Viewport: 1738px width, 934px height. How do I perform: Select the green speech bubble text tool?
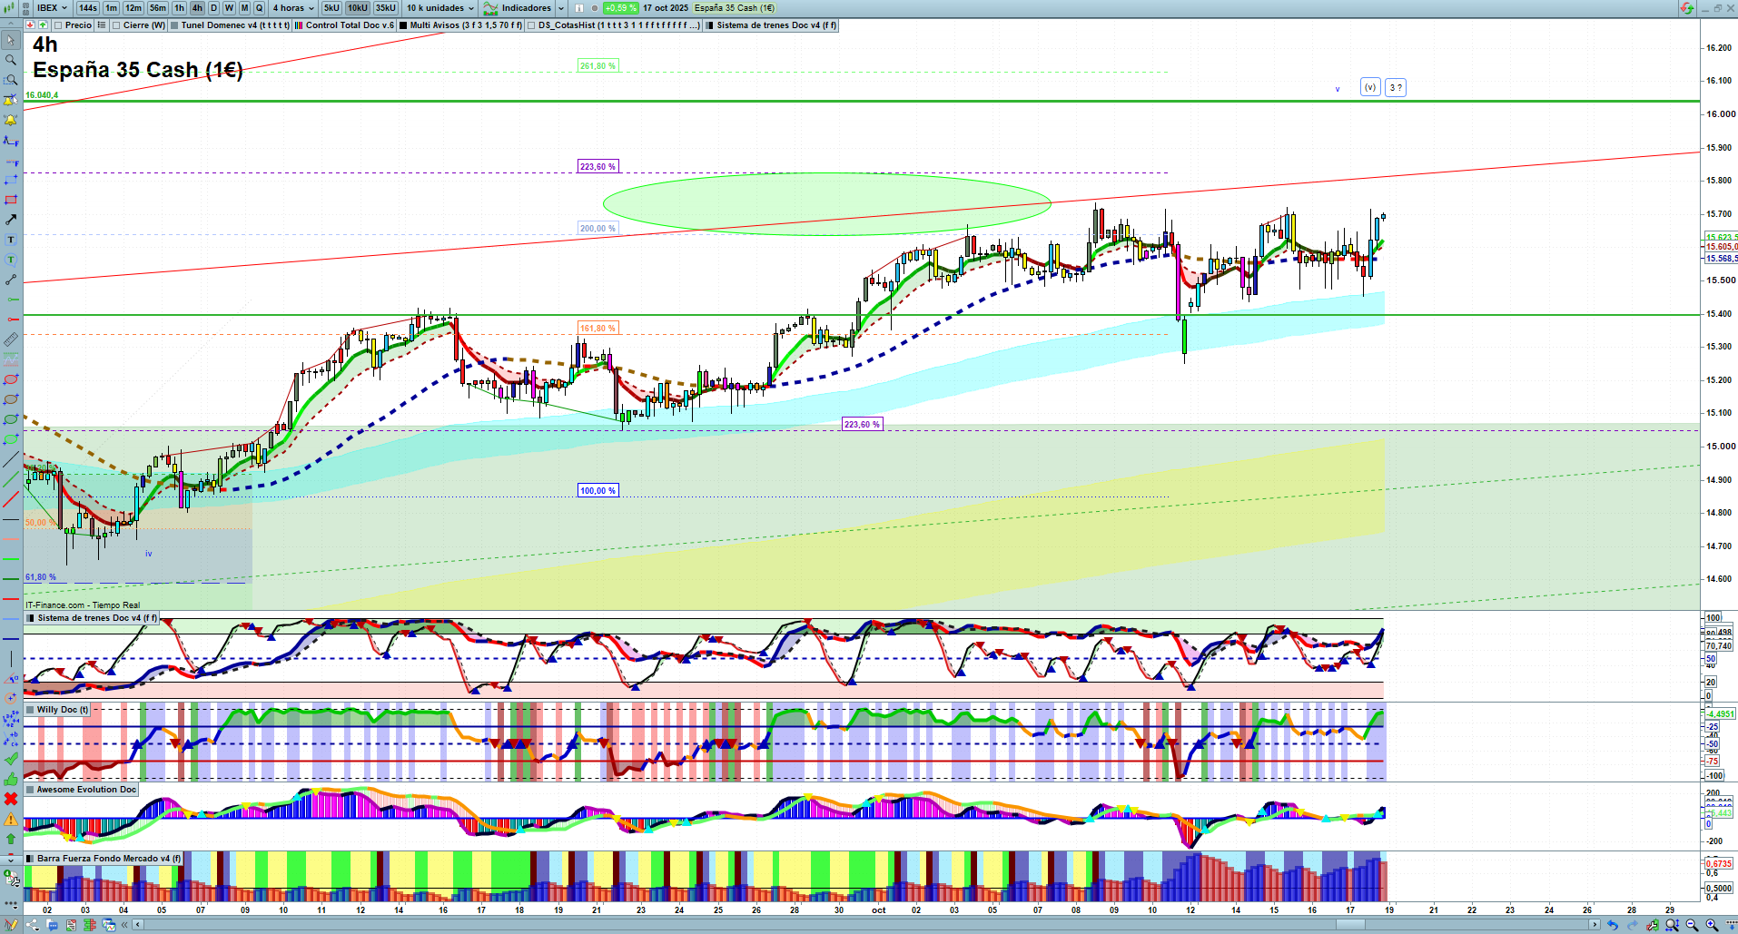11,260
